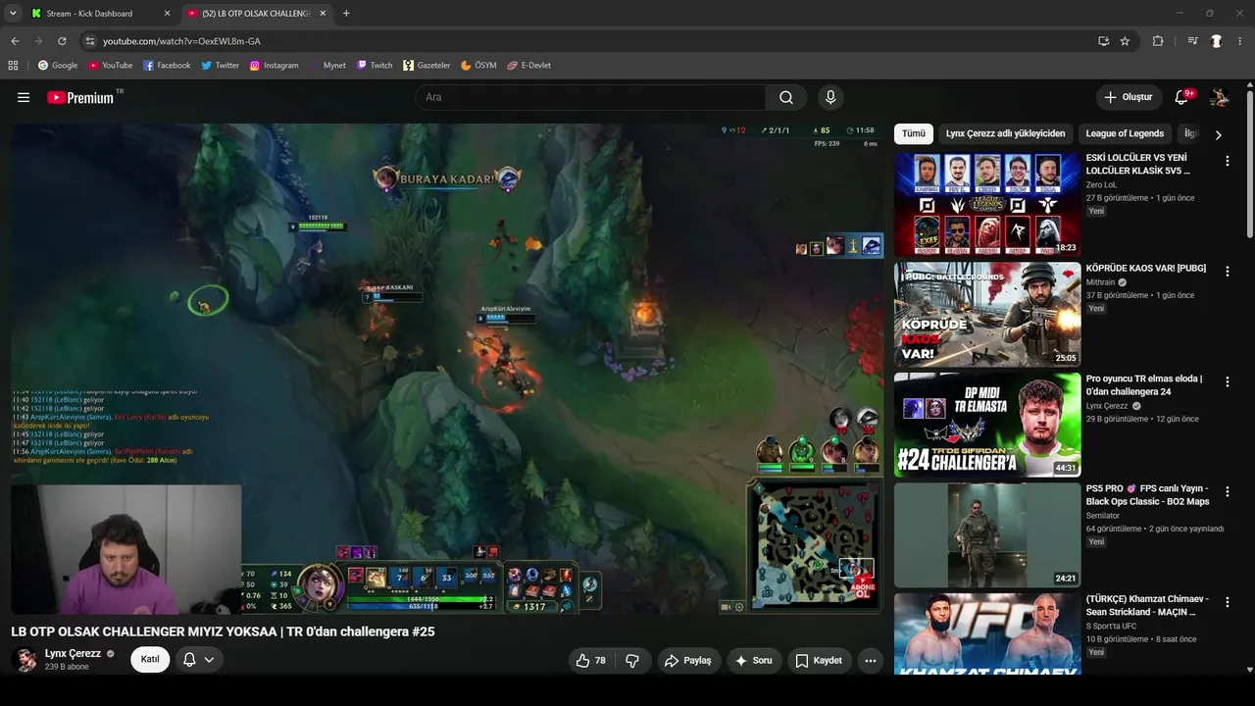This screenshot has height=706, width=1255.
Task: Click the YouTube search input field
Action: 590,97
